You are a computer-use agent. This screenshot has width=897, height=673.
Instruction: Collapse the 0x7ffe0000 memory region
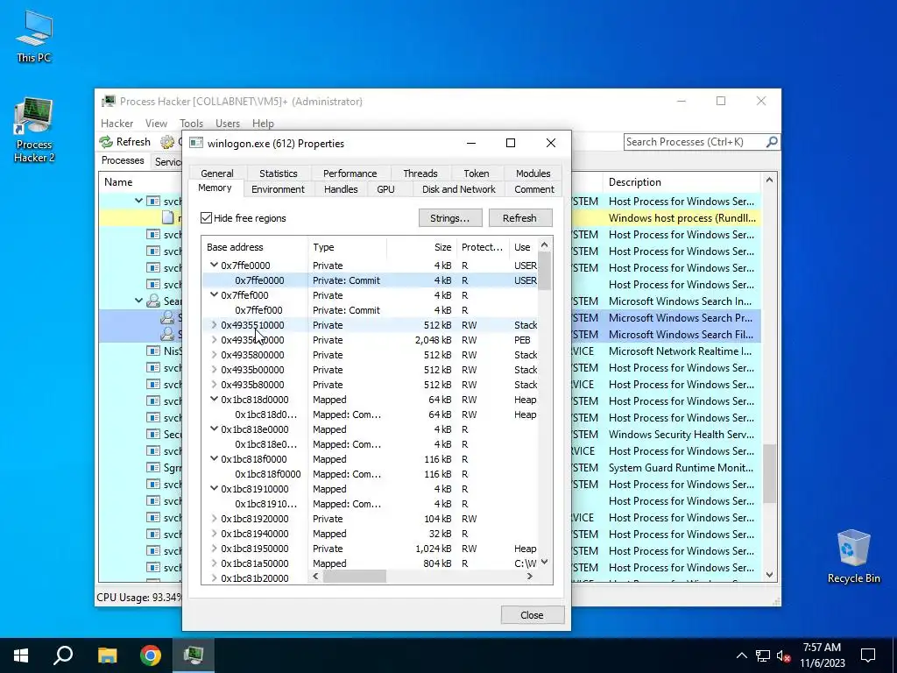tap(214, 265)
